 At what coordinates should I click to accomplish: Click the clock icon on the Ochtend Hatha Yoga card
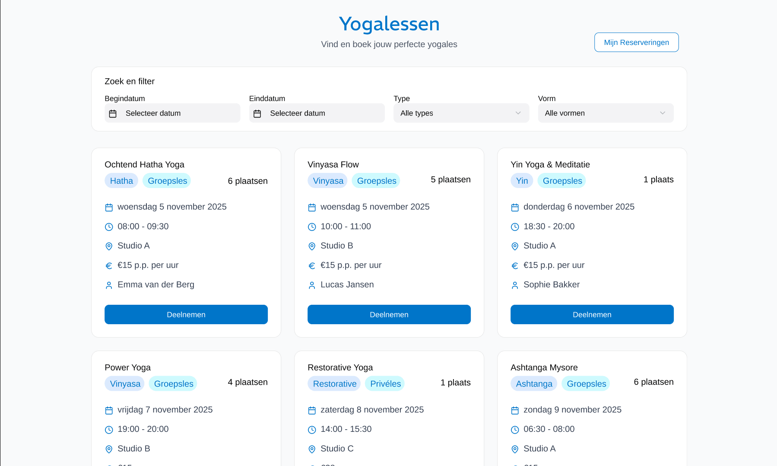pyautogui.click(x=109, y=227)
